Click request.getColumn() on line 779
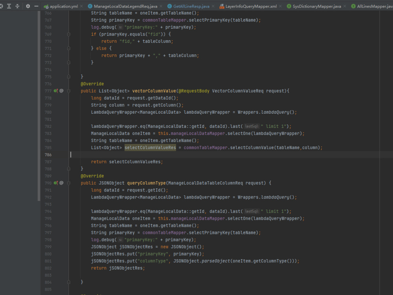393x295 pixels. (157, 105)
